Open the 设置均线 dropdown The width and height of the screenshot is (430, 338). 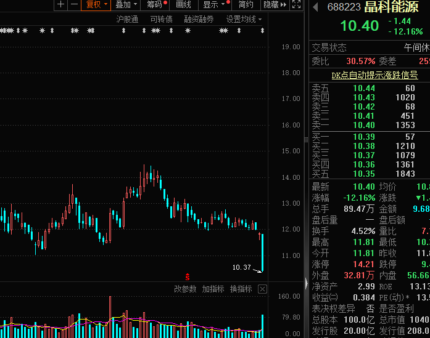coord(243,19)
